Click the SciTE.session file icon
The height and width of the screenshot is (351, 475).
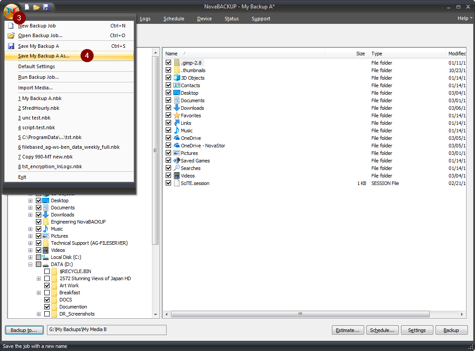tap(177, 183)
